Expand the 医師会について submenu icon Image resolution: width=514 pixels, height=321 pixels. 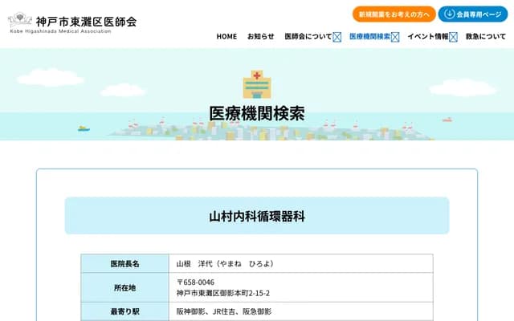pos(337,37)
